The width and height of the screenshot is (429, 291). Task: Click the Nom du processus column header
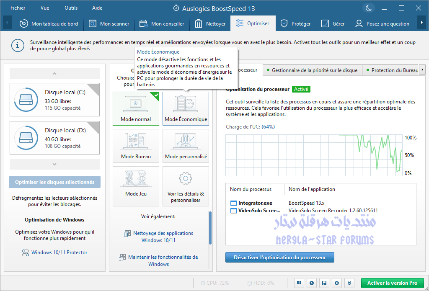pos(251,189)
